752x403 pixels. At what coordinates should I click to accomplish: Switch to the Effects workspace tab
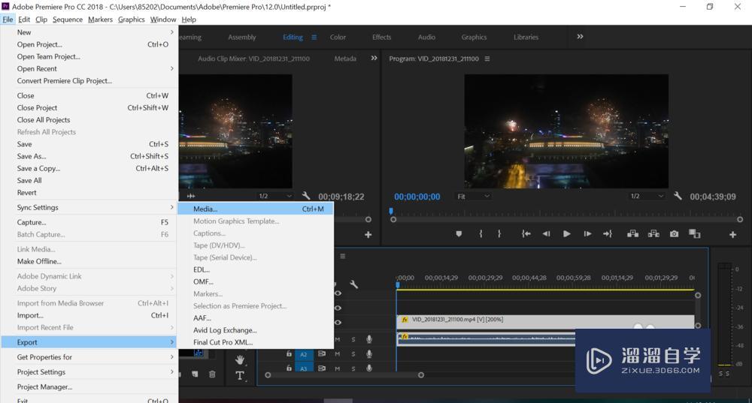point(382,37)
